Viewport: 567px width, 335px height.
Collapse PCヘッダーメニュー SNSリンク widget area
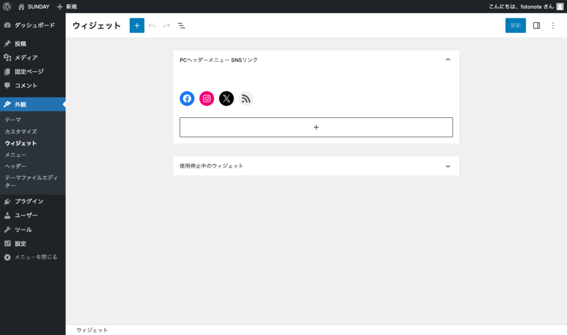(x=448, y=60)
